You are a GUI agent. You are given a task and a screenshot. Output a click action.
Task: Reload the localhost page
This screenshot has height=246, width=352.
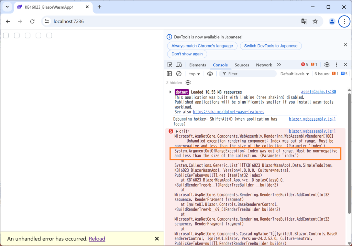32,21
